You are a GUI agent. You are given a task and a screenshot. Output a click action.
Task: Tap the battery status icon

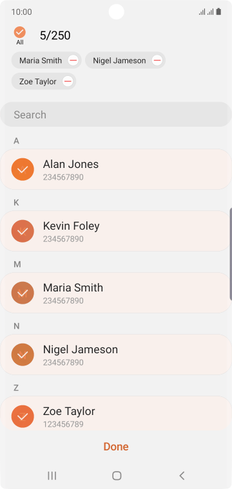pyautogui.click(x=218, y=12)
